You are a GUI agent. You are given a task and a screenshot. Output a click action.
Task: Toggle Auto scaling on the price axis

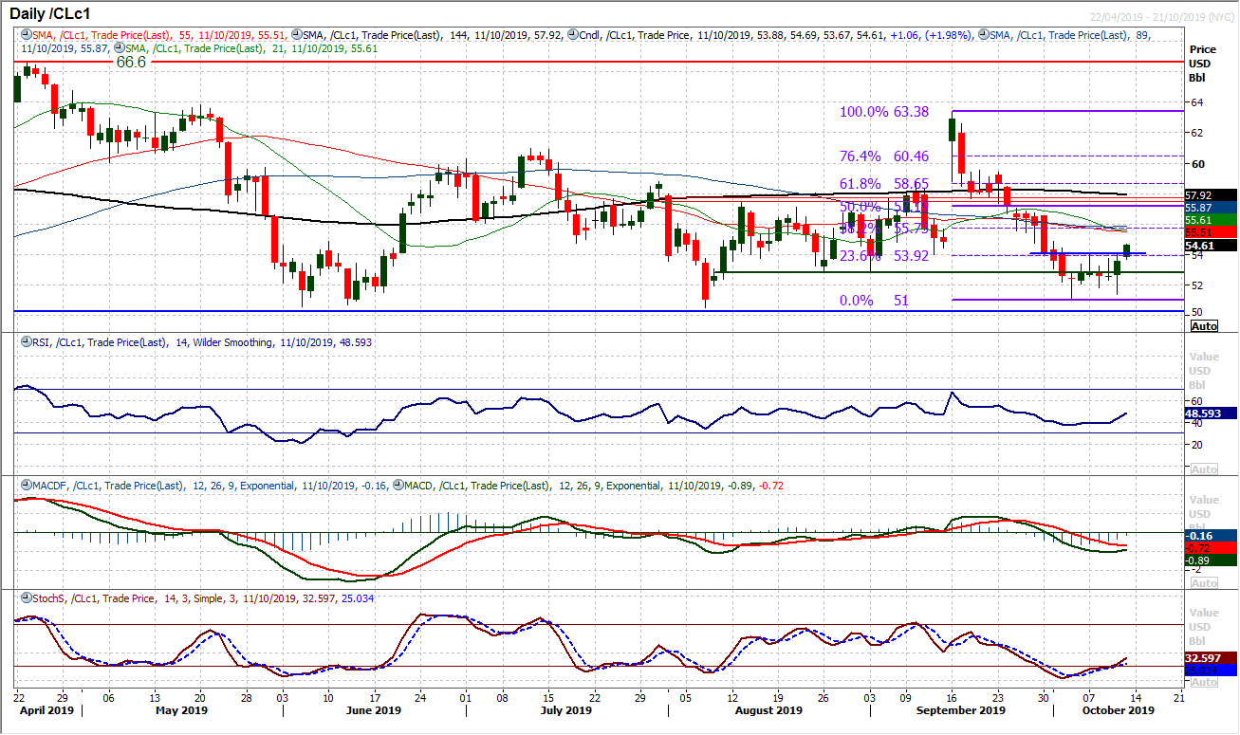click(1203, 325)
